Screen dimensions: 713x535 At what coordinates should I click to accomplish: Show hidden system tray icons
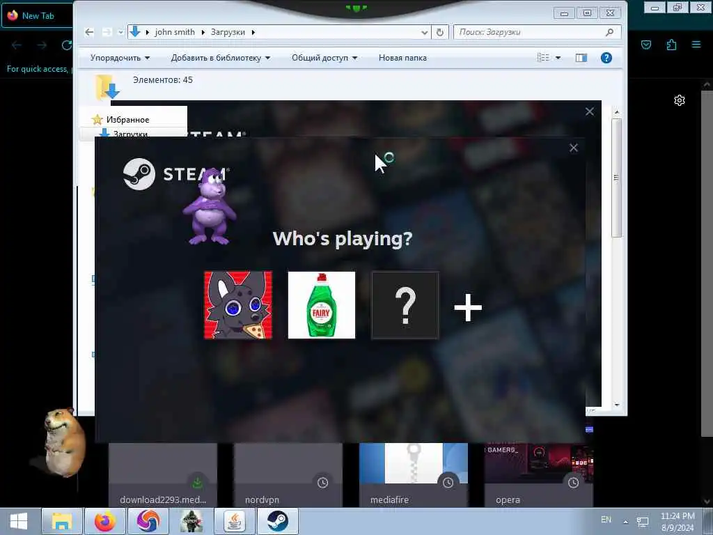pyautogui.click(x=626, y=522)
